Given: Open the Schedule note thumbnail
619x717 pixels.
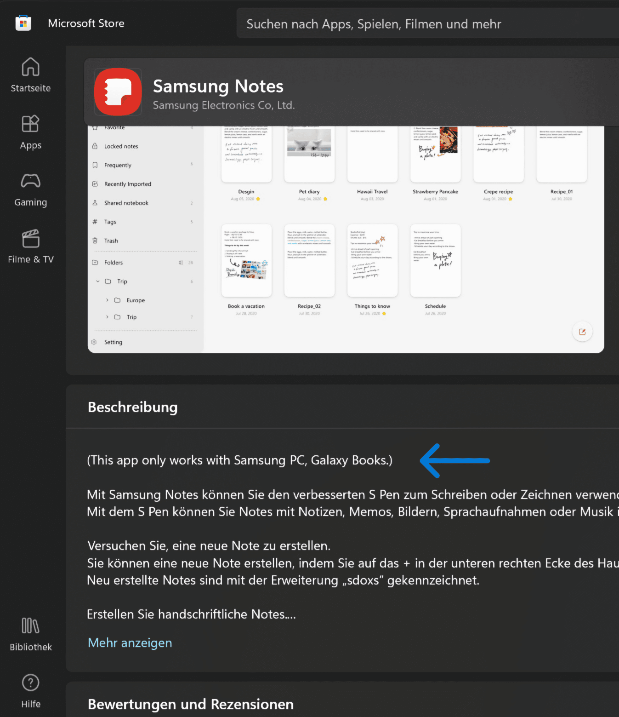Looking at the screenshot, I should pos(435,260).
